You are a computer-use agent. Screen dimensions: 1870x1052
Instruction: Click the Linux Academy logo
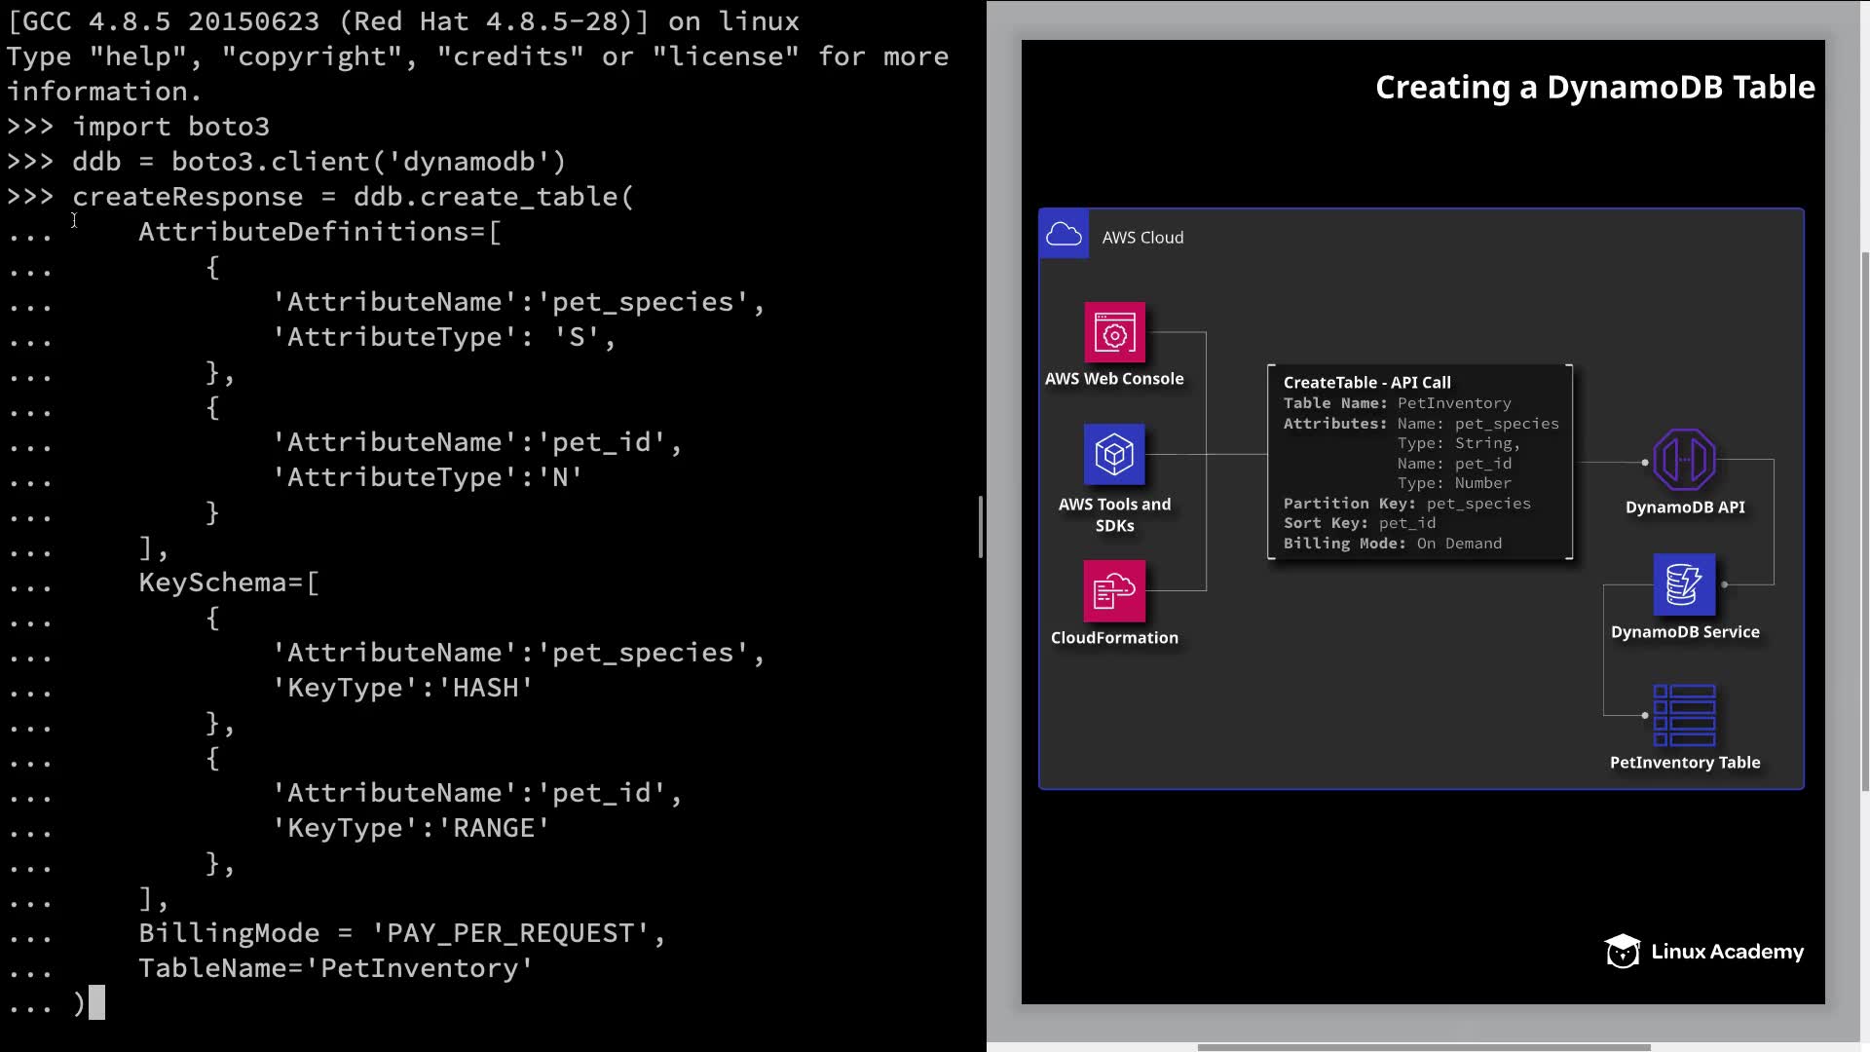[x=1703, y=952]
